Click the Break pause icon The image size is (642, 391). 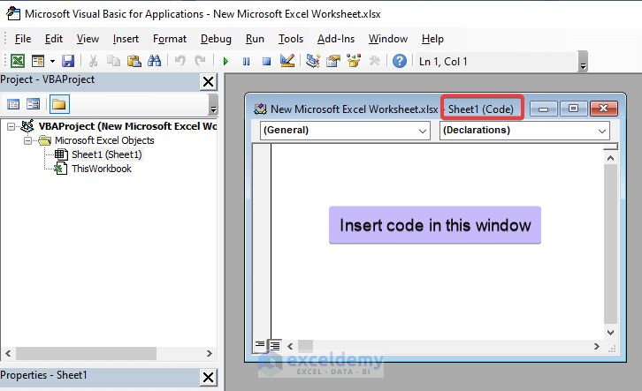pyautogui.click(x=246, y=62)
